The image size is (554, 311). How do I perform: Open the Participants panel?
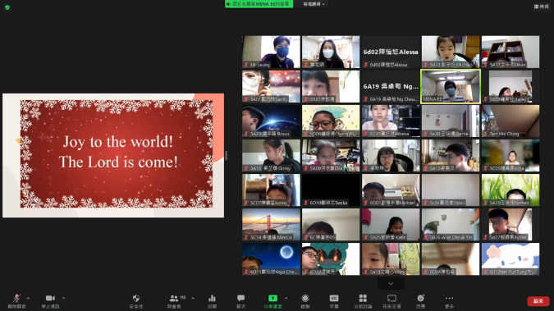(174, 301)
